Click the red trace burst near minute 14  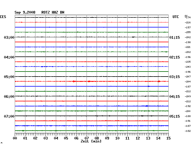[x=159, y=81]
